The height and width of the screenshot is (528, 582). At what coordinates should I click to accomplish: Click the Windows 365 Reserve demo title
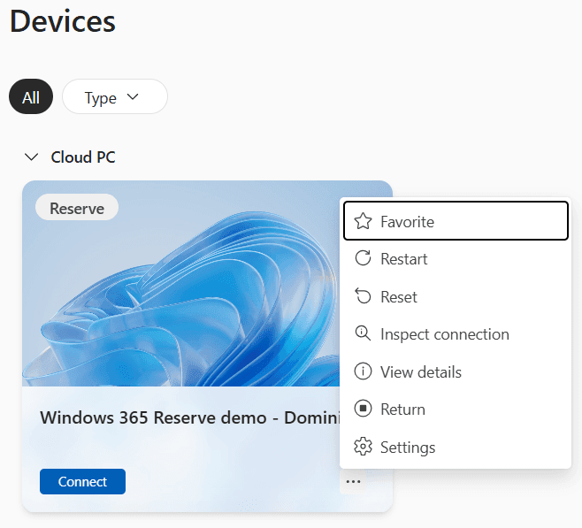point(188,417)
